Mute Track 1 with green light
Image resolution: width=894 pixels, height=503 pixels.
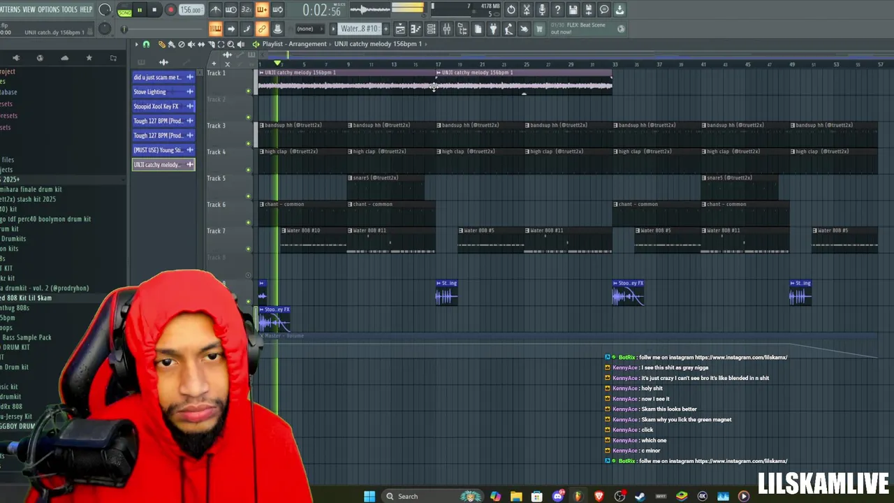[248, 91]
